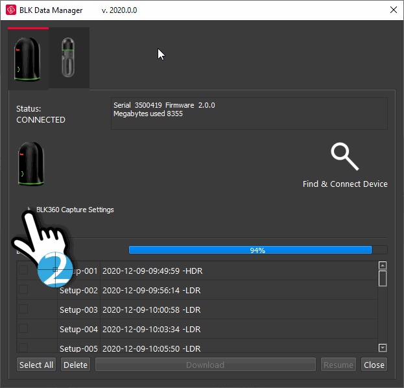This screenshot has width=404, height=388.
Task: Click the 94% download progress bar
Action: pyautogui.click(x=258, y=250)
